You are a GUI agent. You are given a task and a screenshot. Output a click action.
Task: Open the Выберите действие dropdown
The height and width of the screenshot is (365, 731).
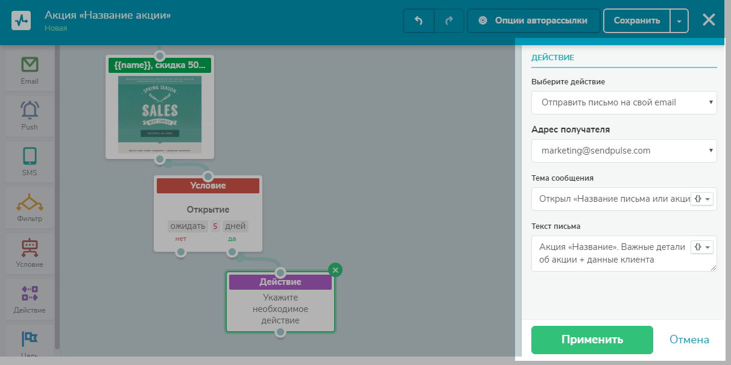click(x=624, y=102)
